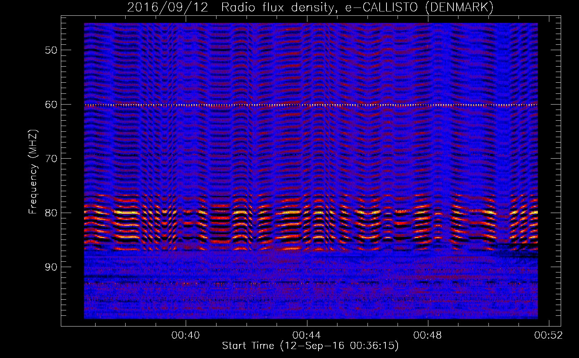Click the 00:44 time tick label
Viewport: 579px width, 358px height.
coord(307,335)
